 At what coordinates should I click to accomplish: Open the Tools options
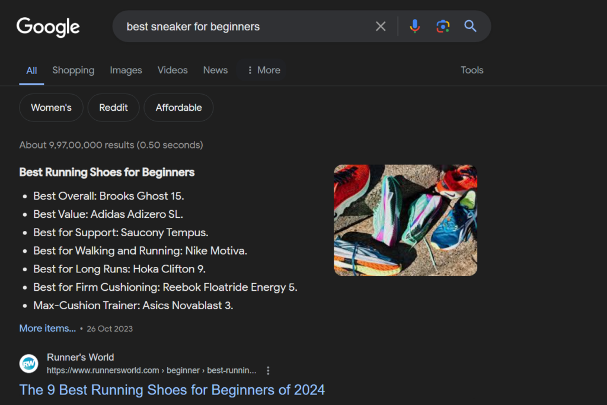click(x=472, y=70)
